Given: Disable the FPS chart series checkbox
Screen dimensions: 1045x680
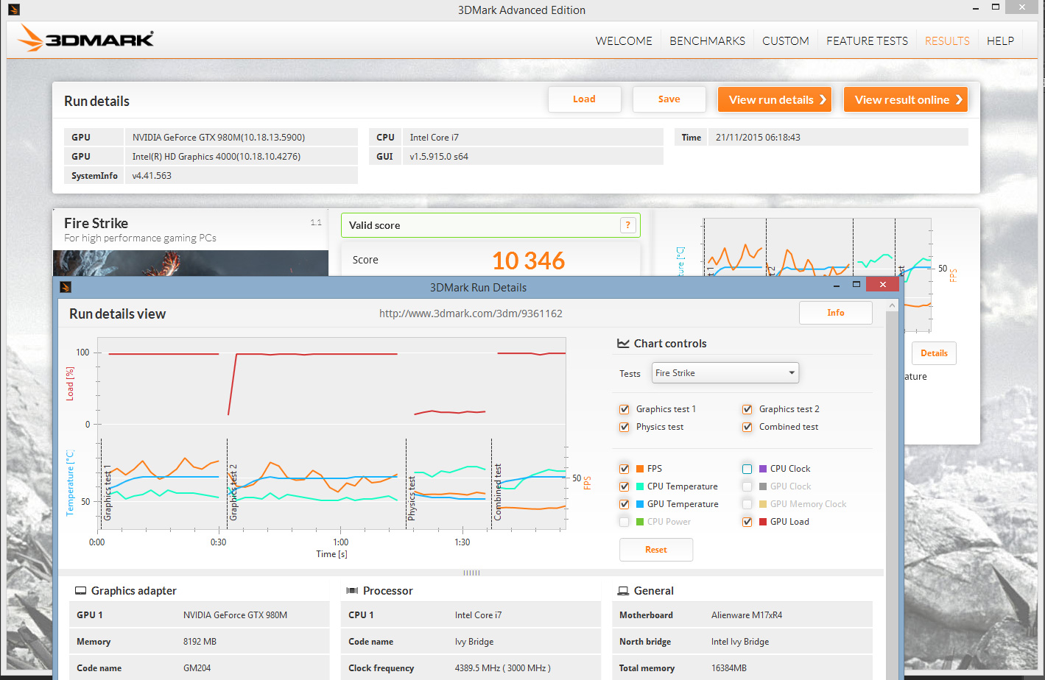Looking at the screenshot, I should [624, 469].
